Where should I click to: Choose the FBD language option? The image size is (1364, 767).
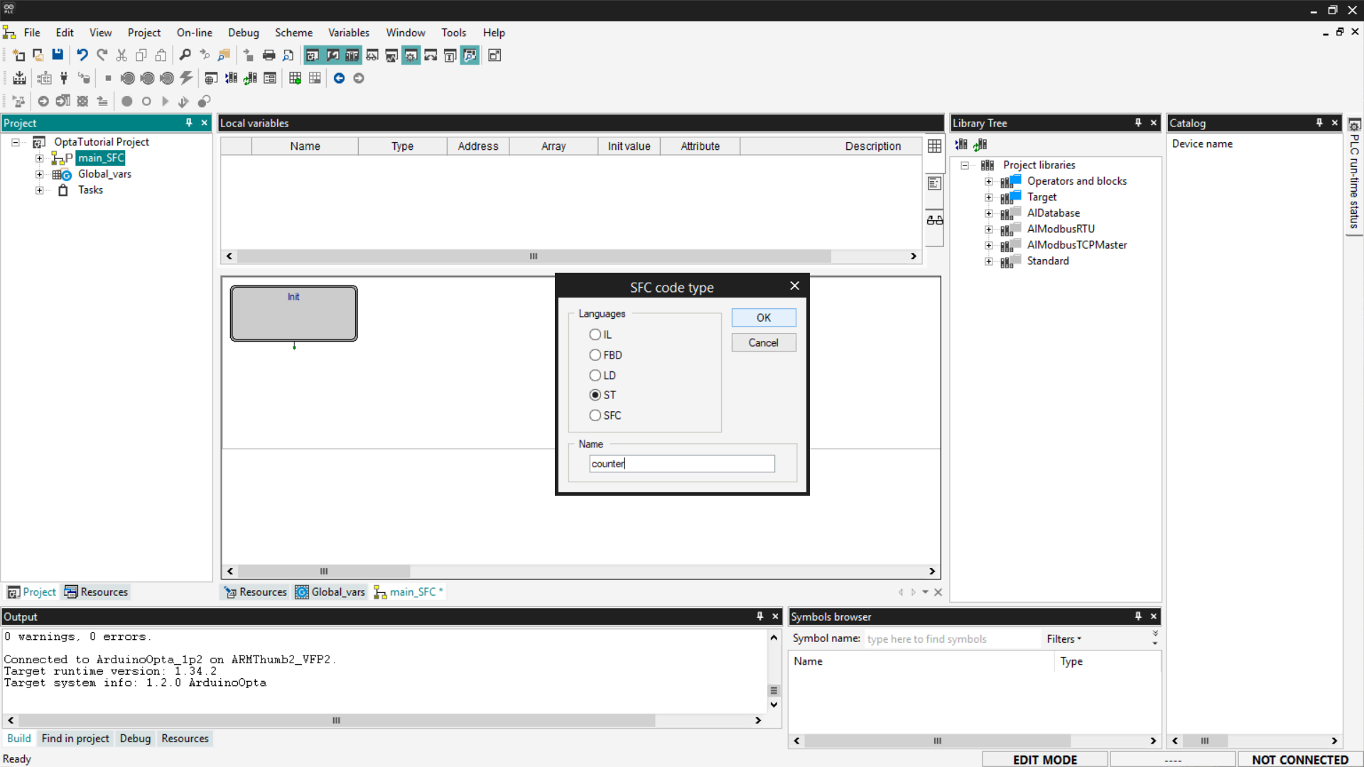[x=595, y=355]
